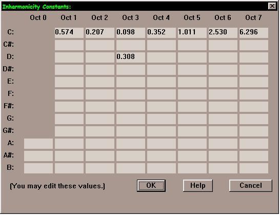280x216 pixels.
Task: Click the empty B Oct 0 field
Action: coord(38,168)
